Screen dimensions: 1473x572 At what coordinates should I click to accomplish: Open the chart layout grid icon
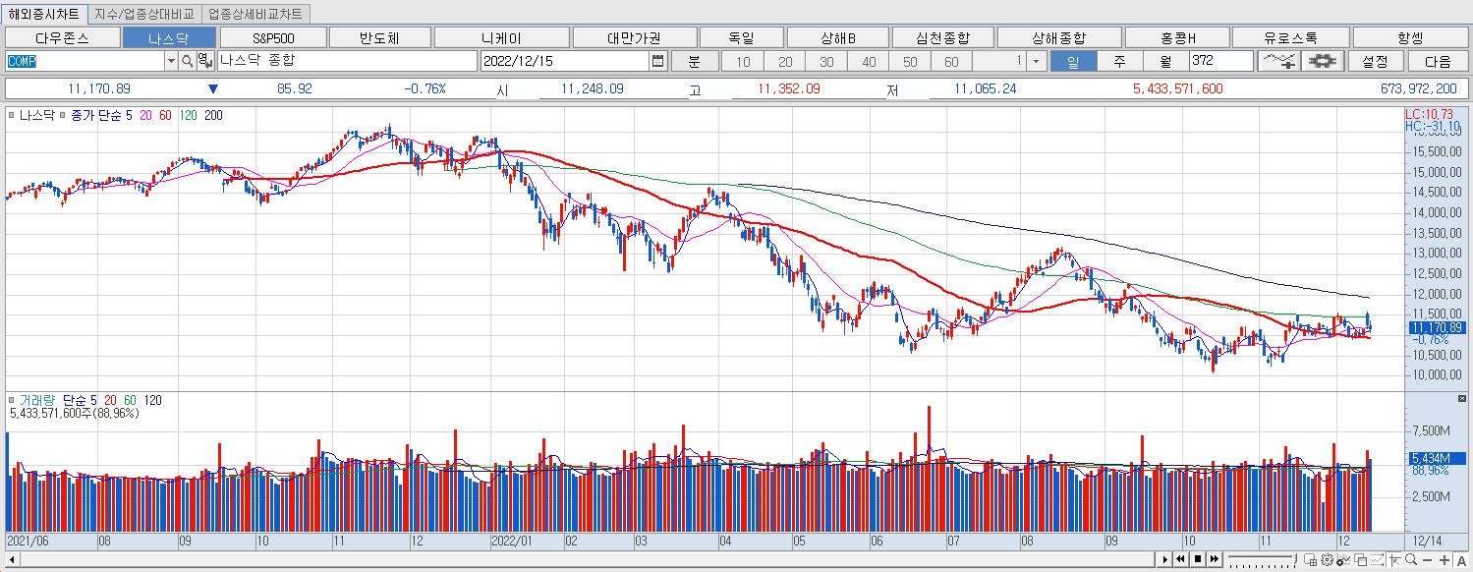click(1310, 560)
